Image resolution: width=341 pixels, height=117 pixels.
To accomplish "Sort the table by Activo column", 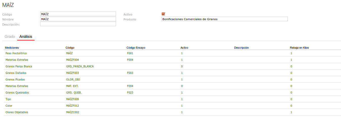I will (184, 48).
